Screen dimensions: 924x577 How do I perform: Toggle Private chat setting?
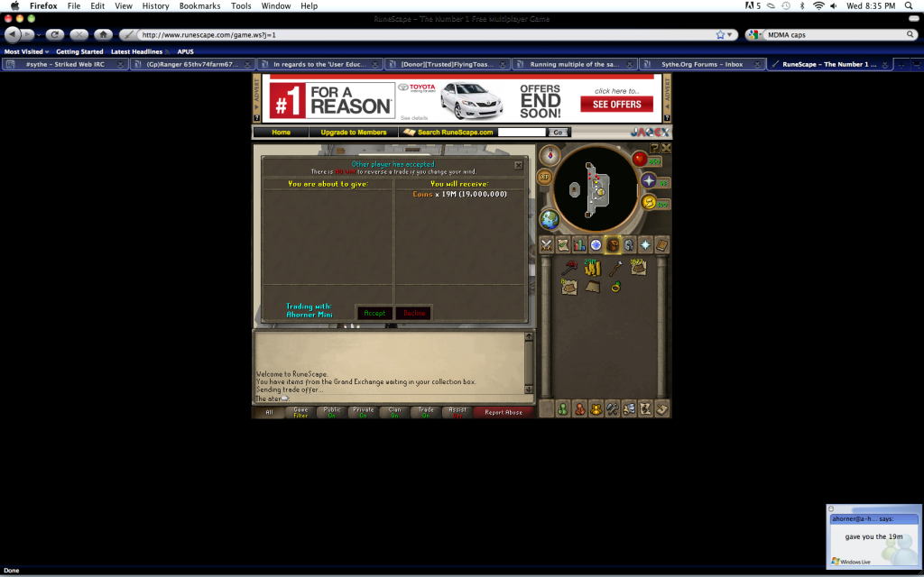[x=363, y=413]
